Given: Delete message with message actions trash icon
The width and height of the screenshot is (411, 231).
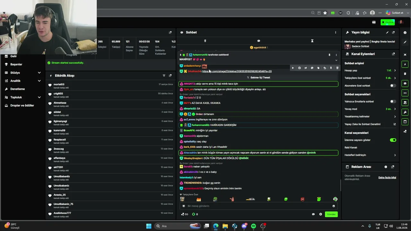Looking at the screenshot, I should pyautogui.click(x=337, y=68).
